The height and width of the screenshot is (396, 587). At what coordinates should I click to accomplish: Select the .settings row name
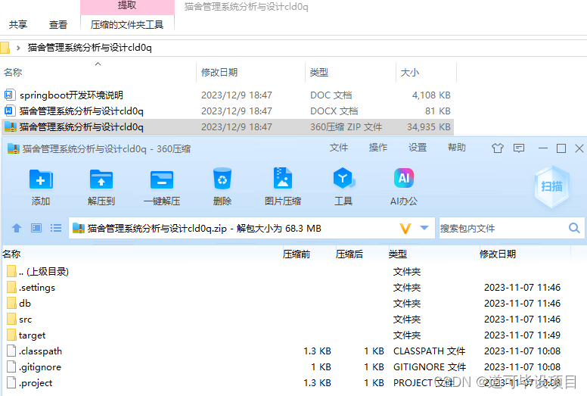[x=36, y=288]
